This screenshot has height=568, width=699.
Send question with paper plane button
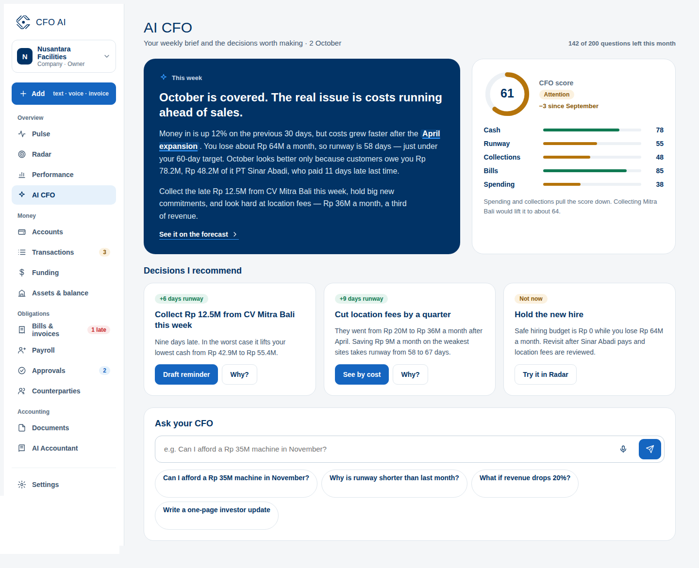coord(650,449)
